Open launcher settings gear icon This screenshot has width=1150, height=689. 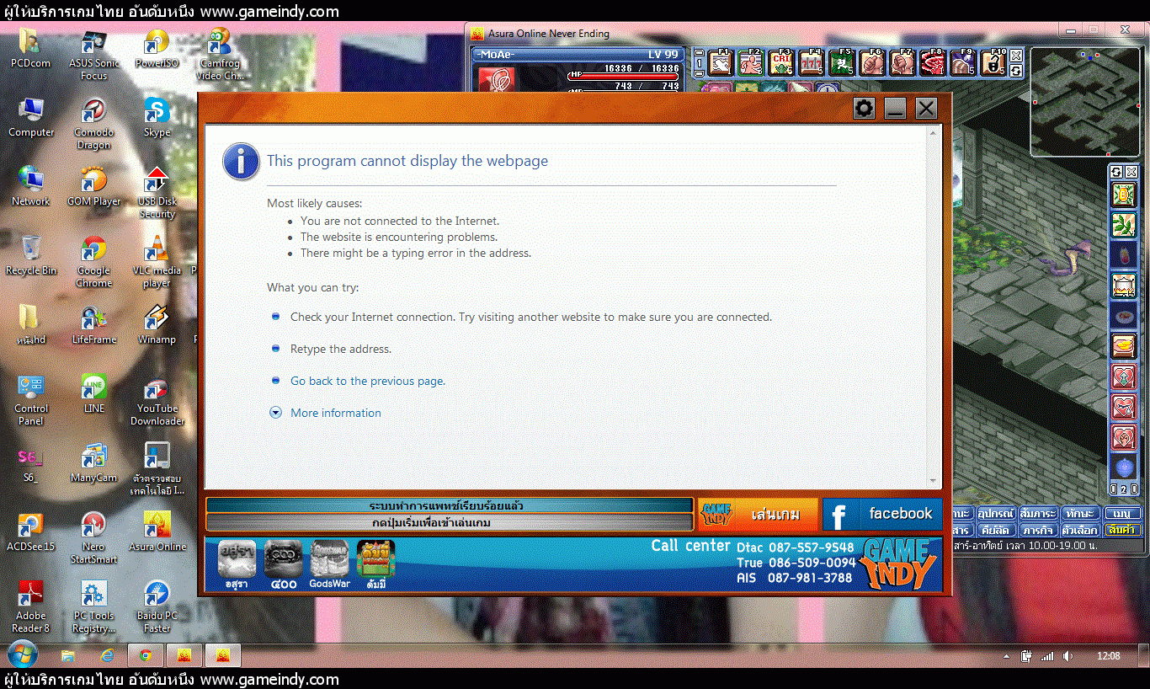(x=864, y=108)
